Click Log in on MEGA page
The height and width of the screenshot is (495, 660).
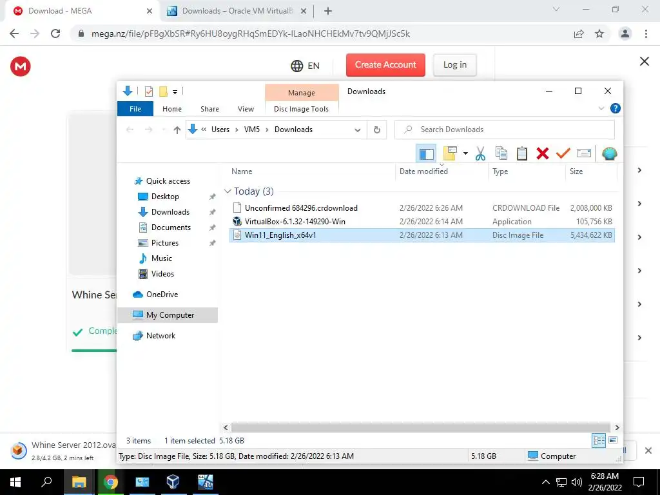(454, 65)
